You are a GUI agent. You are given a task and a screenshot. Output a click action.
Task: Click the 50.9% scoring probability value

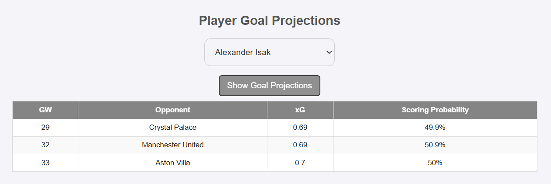pyautogui.click(x=435, y=145)
